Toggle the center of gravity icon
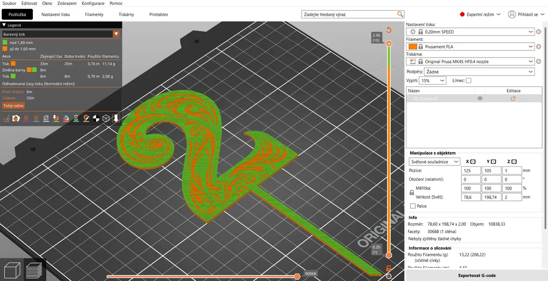The image size is (548, 281). point(95,118)
